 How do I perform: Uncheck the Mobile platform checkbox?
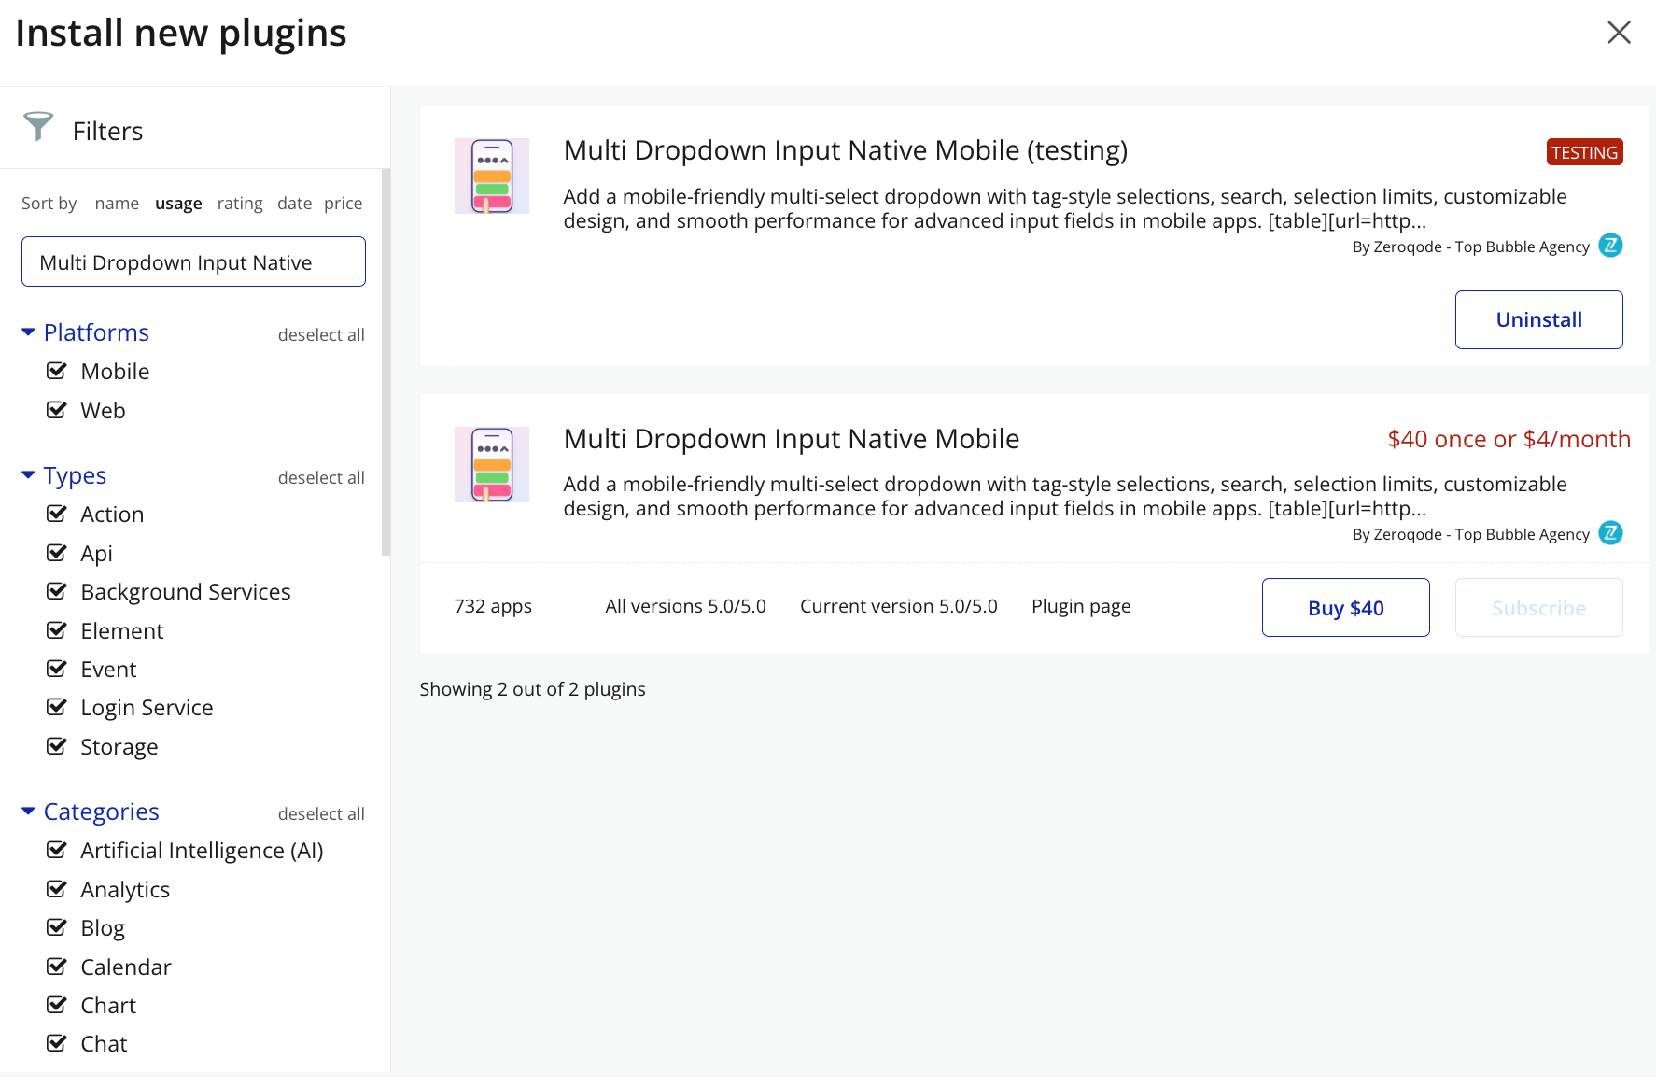tap(57, 372)
